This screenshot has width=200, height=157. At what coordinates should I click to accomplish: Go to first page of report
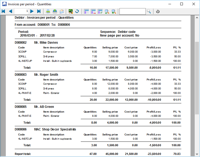(x=3, y=11)
